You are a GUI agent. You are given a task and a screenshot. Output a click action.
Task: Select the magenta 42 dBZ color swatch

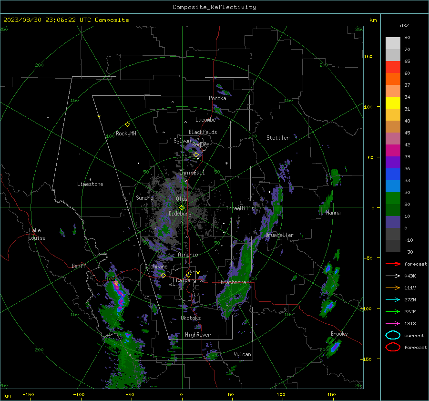coord(393,150)
